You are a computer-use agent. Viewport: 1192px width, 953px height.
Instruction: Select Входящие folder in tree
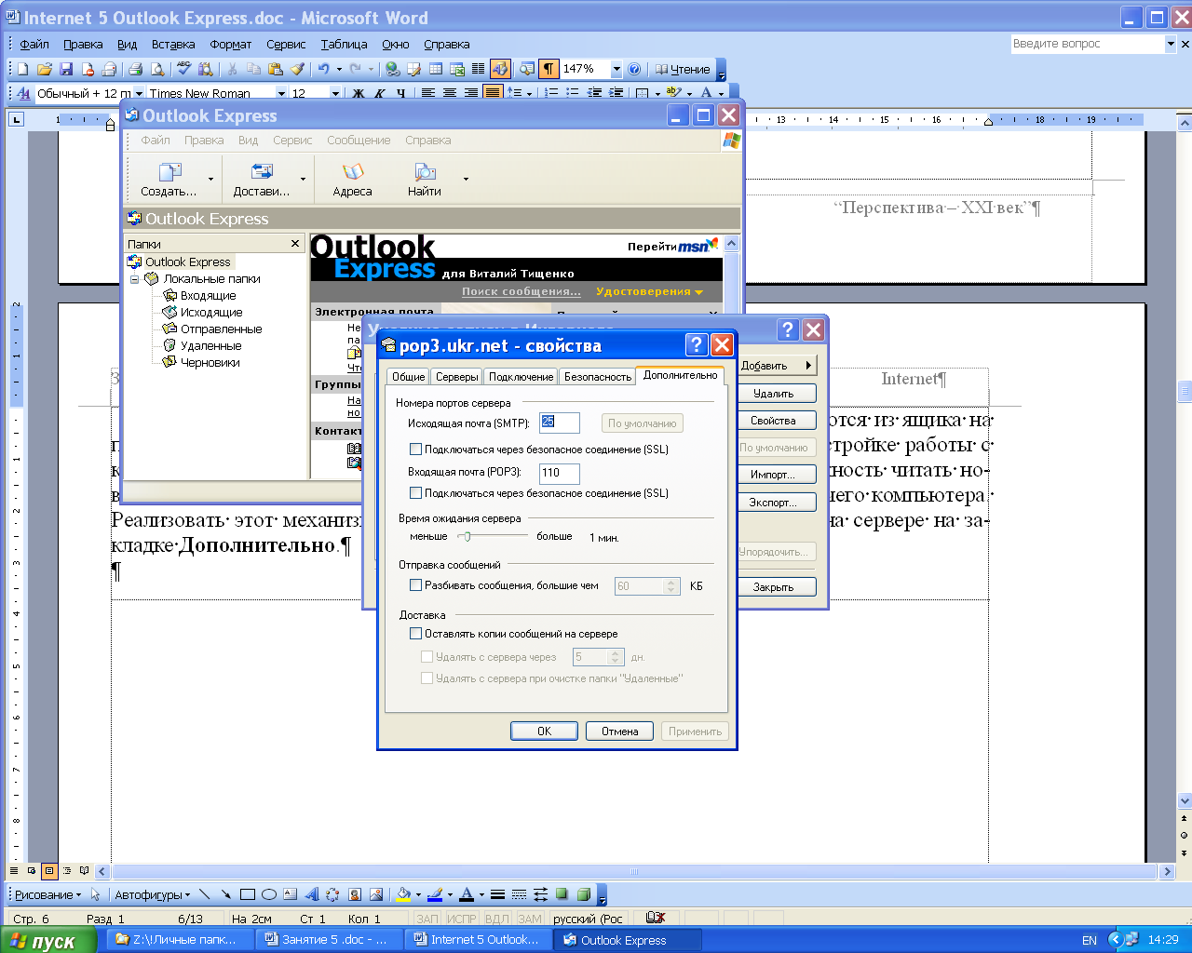[208, 296]
